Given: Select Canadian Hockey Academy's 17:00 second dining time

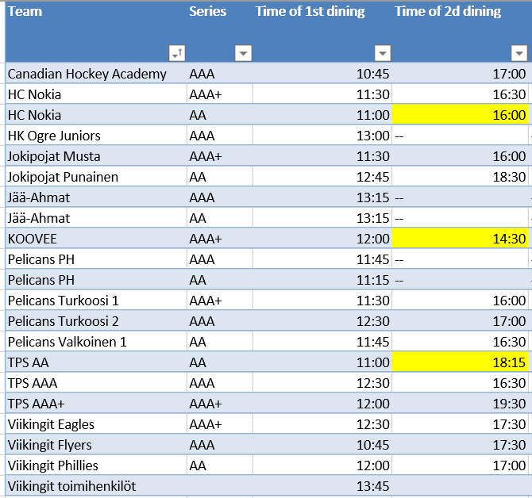Looking at the screenshot, I should pos(460,74).
